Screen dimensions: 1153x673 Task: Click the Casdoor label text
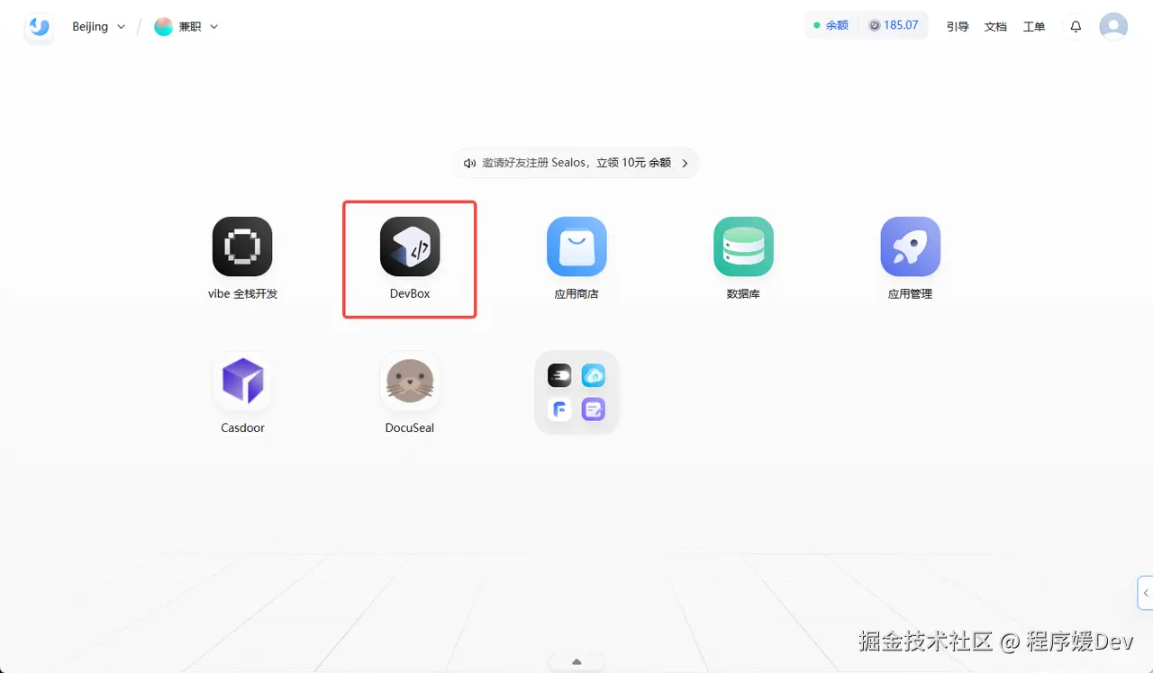tap(242, 427)
